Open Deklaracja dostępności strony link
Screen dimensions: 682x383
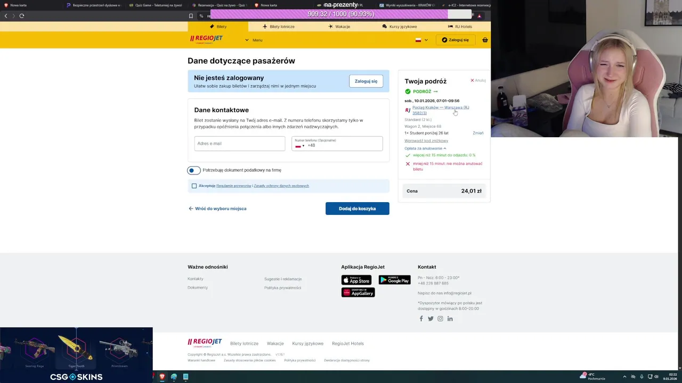pos(347,360)
